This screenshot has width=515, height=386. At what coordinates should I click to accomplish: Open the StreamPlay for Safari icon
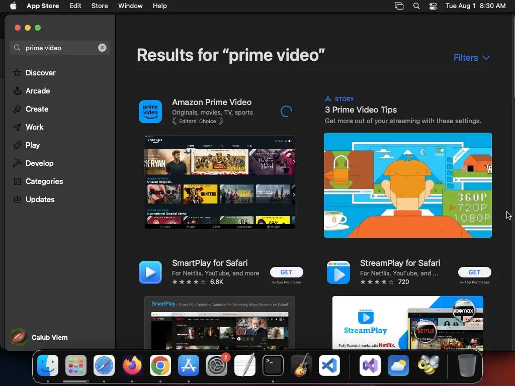pos(338,272)
